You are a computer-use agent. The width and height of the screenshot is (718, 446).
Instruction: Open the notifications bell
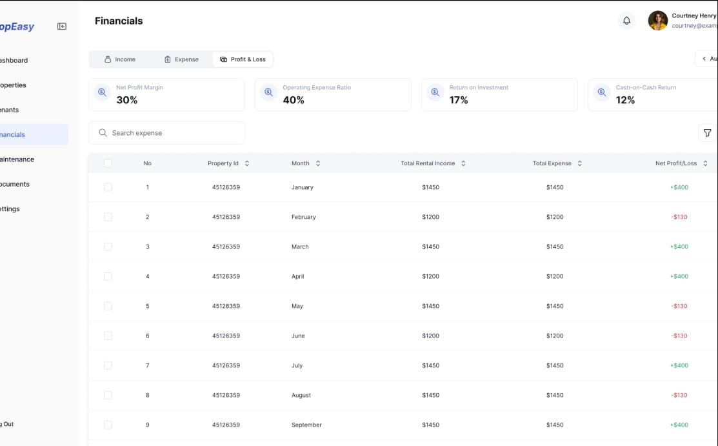626,21
